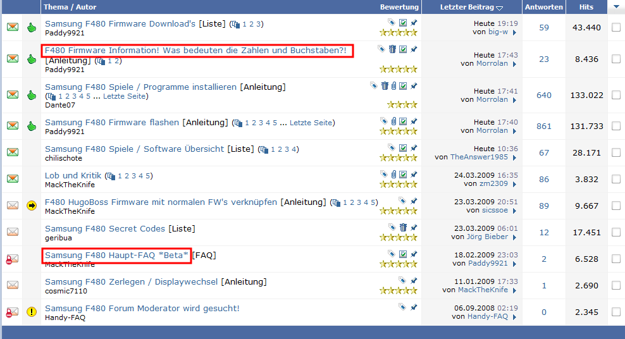Viewport: 625px width, 339px height.
Task: Open the dropdown arrow at header's right end
Action: point(616,7)
